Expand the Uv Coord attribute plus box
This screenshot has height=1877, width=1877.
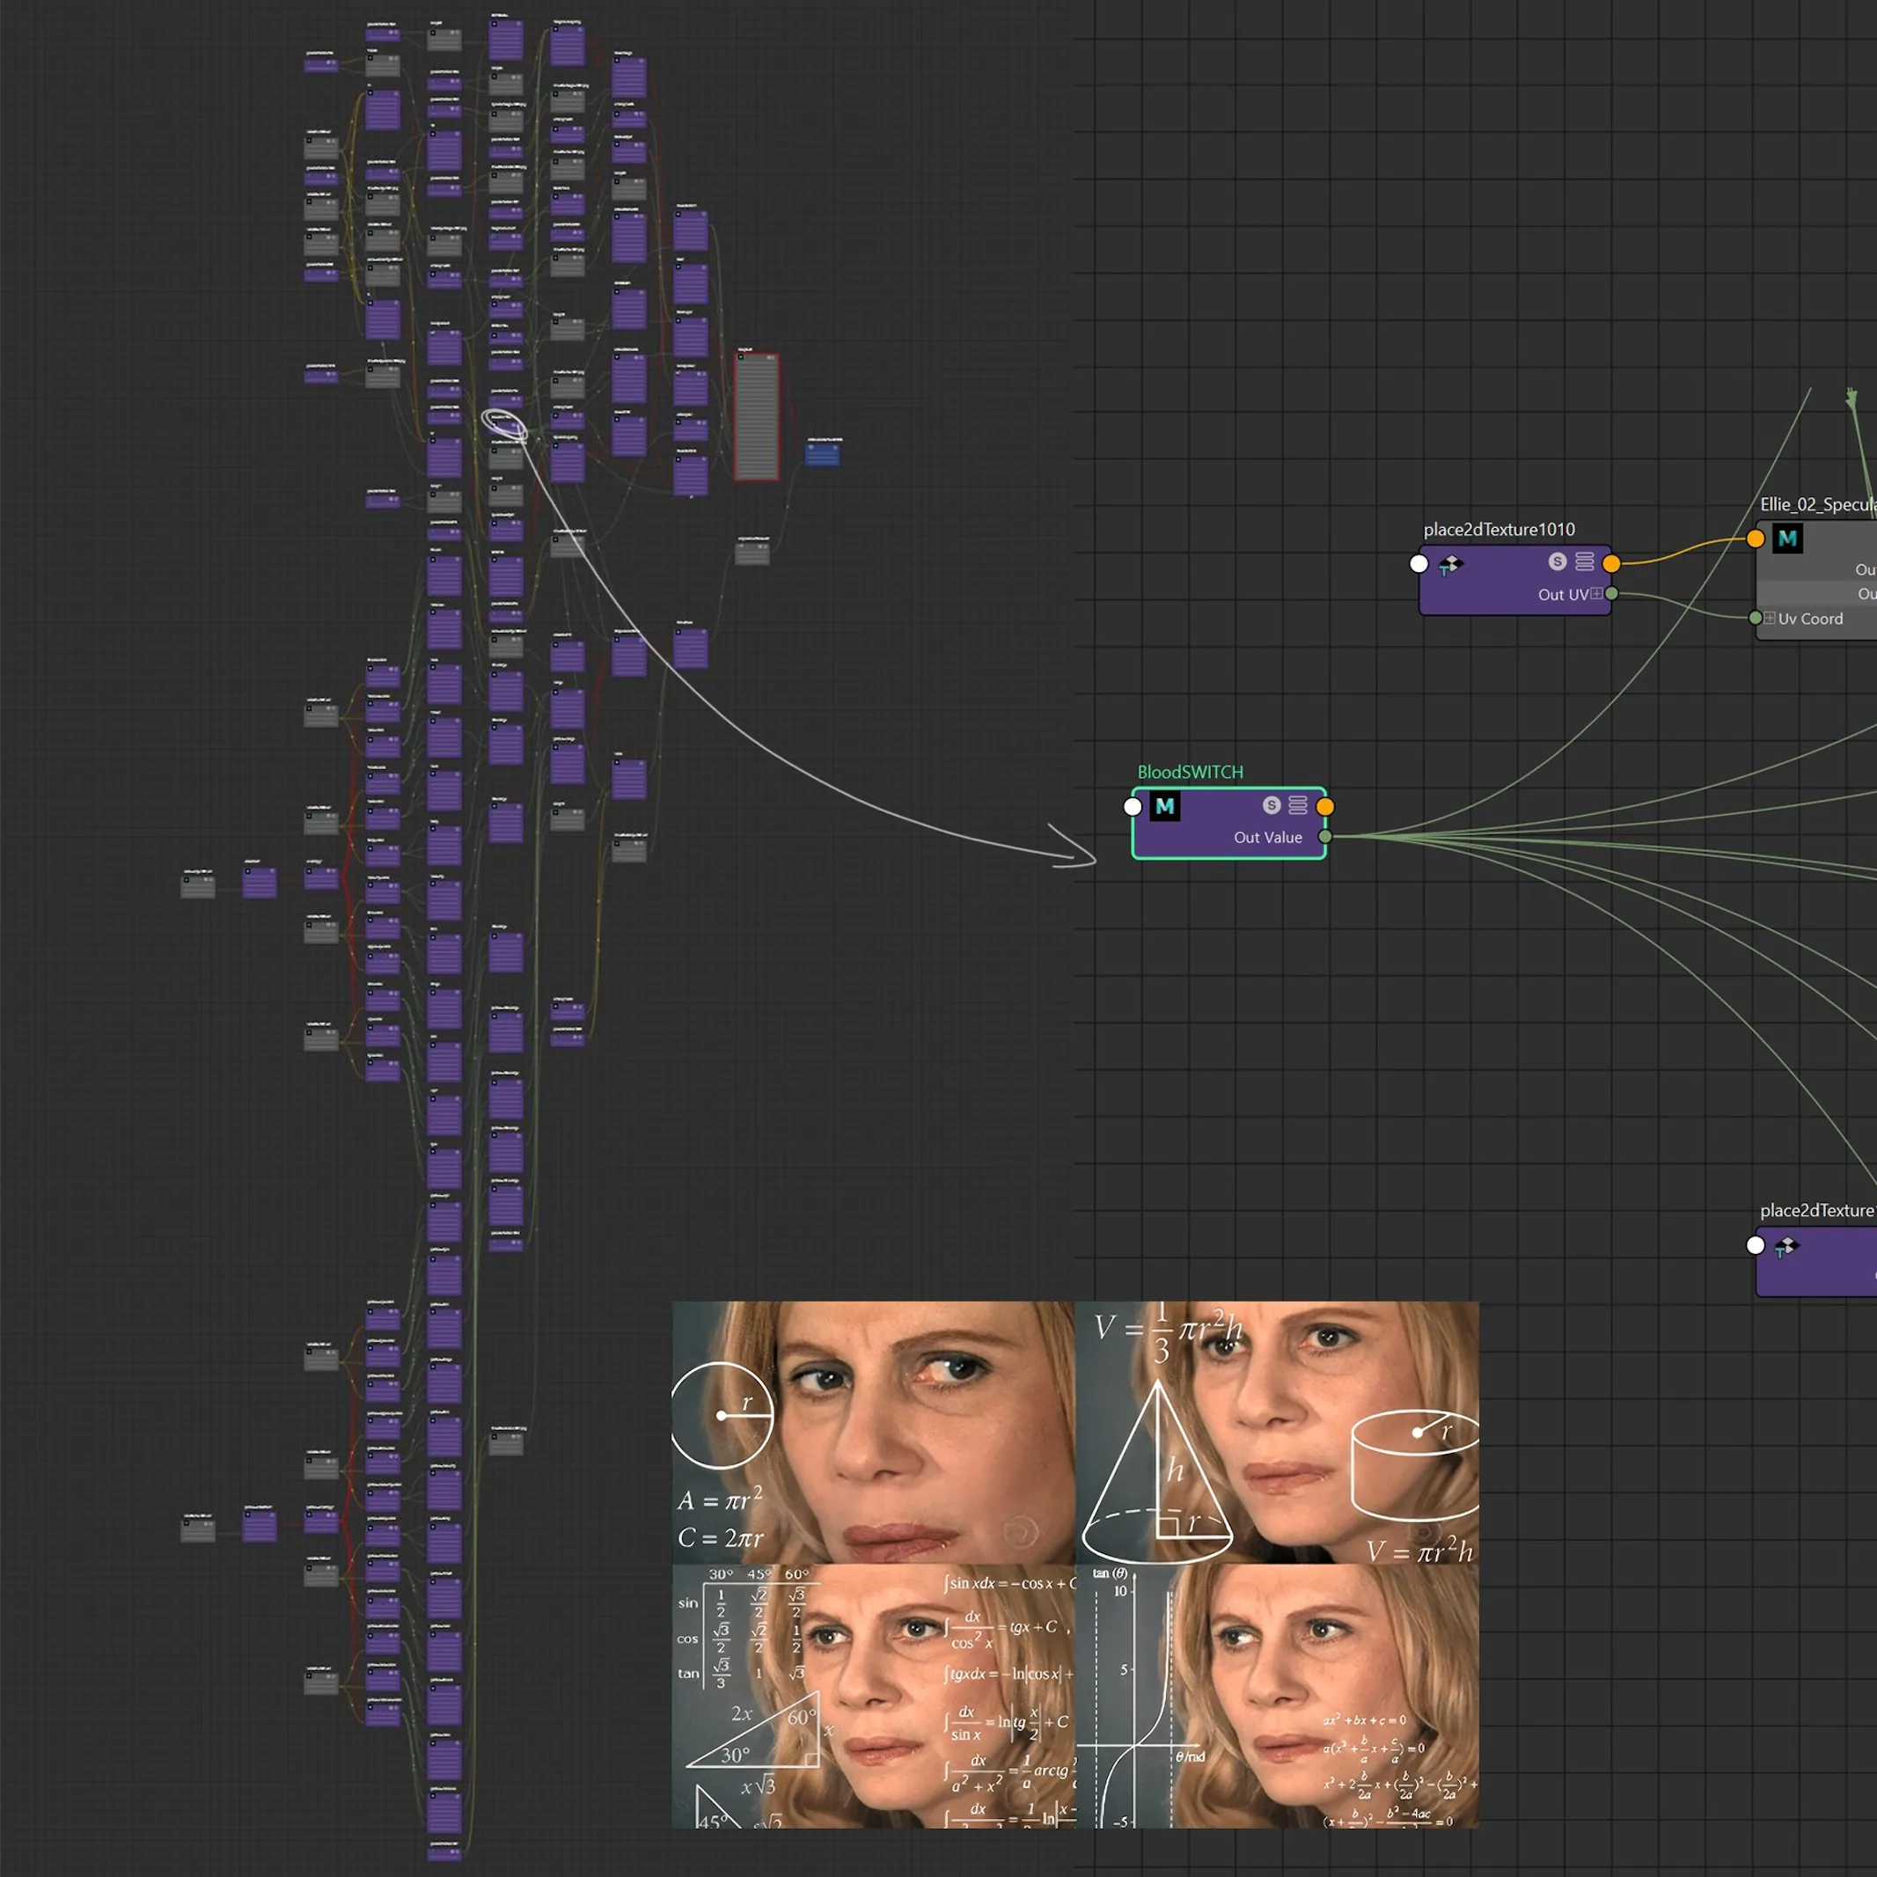click(x=1769, y=618)
